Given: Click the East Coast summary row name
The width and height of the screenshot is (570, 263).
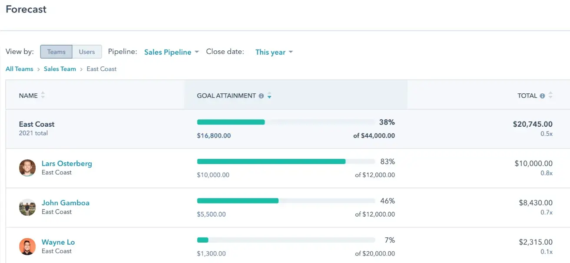Looking at the screenshot, I should (x=37, y=124).
